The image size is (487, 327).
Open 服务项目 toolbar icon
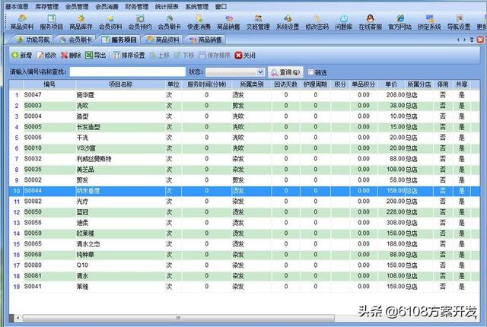pos(51,22)
